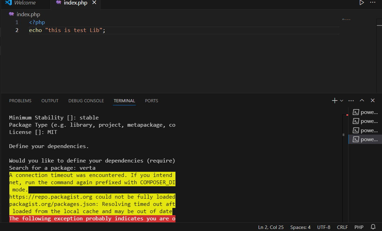Open the PROBLEMS panel tab
This screenshot has height=231, width=382.
[x=20, y=101]
